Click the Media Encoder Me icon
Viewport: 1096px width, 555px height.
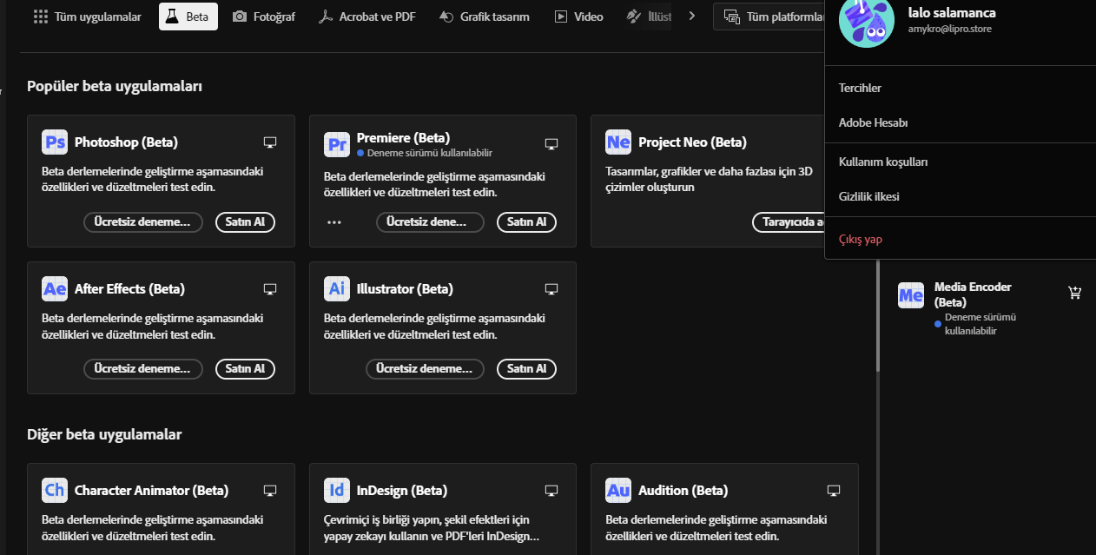pos(911,295)
